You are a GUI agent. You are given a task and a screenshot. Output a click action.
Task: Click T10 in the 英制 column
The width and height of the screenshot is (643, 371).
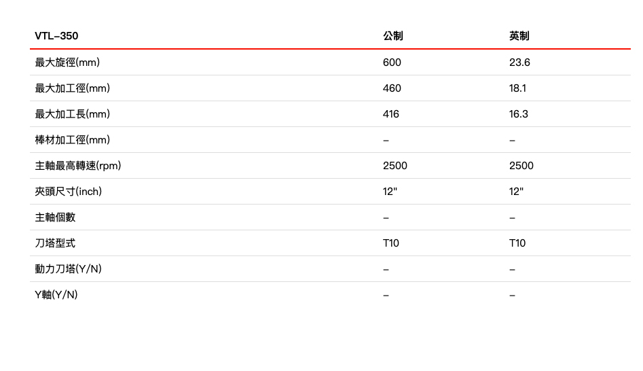[517, 243]
